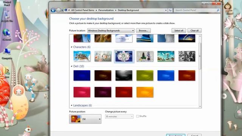
Task: Choose the dark blue Dell wallpaper
Action: tap(82, 76)
